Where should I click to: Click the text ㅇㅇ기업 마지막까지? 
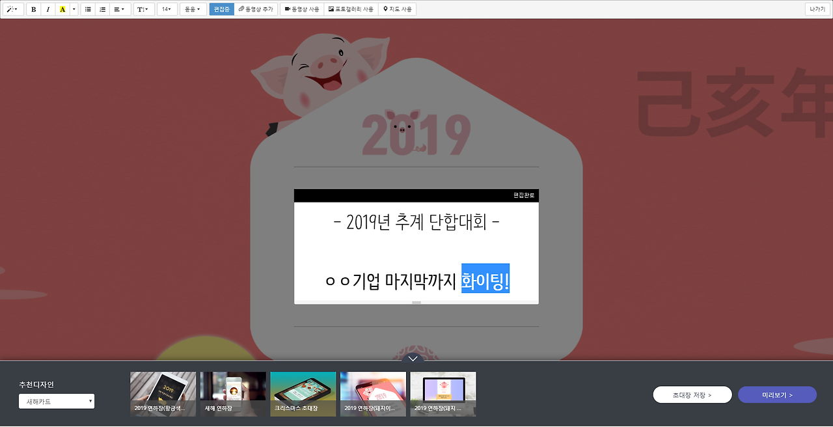(x=391, y=281)
